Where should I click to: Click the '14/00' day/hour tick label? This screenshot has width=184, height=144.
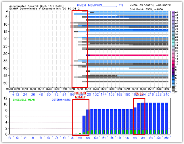click(x=96, y=89)
